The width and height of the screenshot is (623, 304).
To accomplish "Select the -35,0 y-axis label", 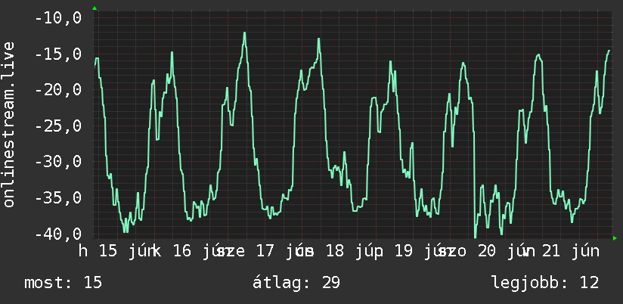I will [58, 197].
